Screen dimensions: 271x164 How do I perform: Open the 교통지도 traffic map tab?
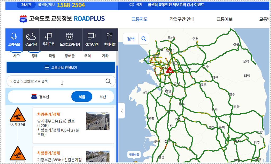(139, 19)
